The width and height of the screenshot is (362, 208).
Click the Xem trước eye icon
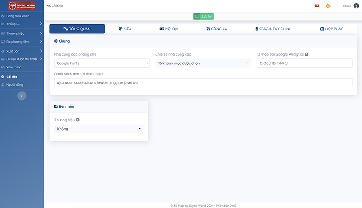click(3, 67)
